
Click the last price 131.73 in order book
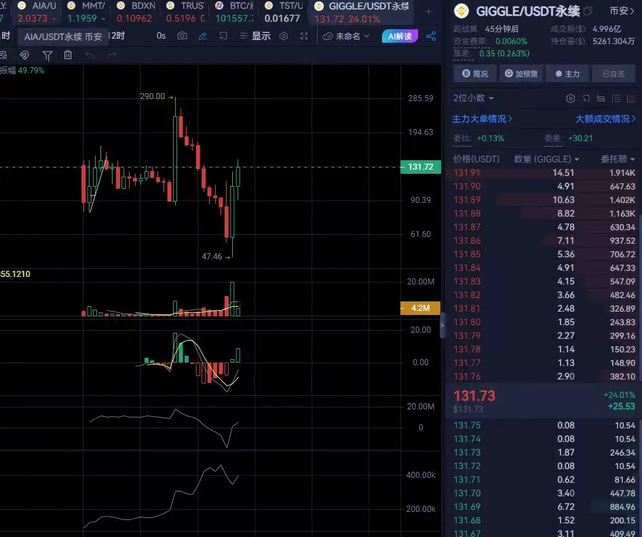coord(474,396)
